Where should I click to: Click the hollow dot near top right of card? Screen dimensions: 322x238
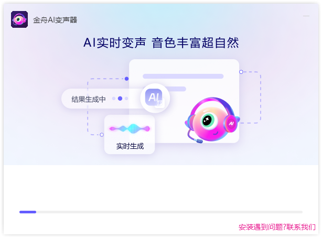point(241,72)
